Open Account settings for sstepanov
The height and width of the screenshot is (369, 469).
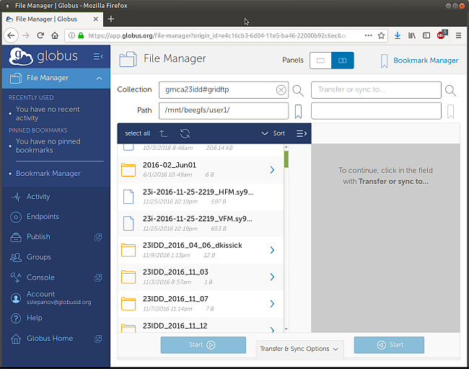[51, 298]
